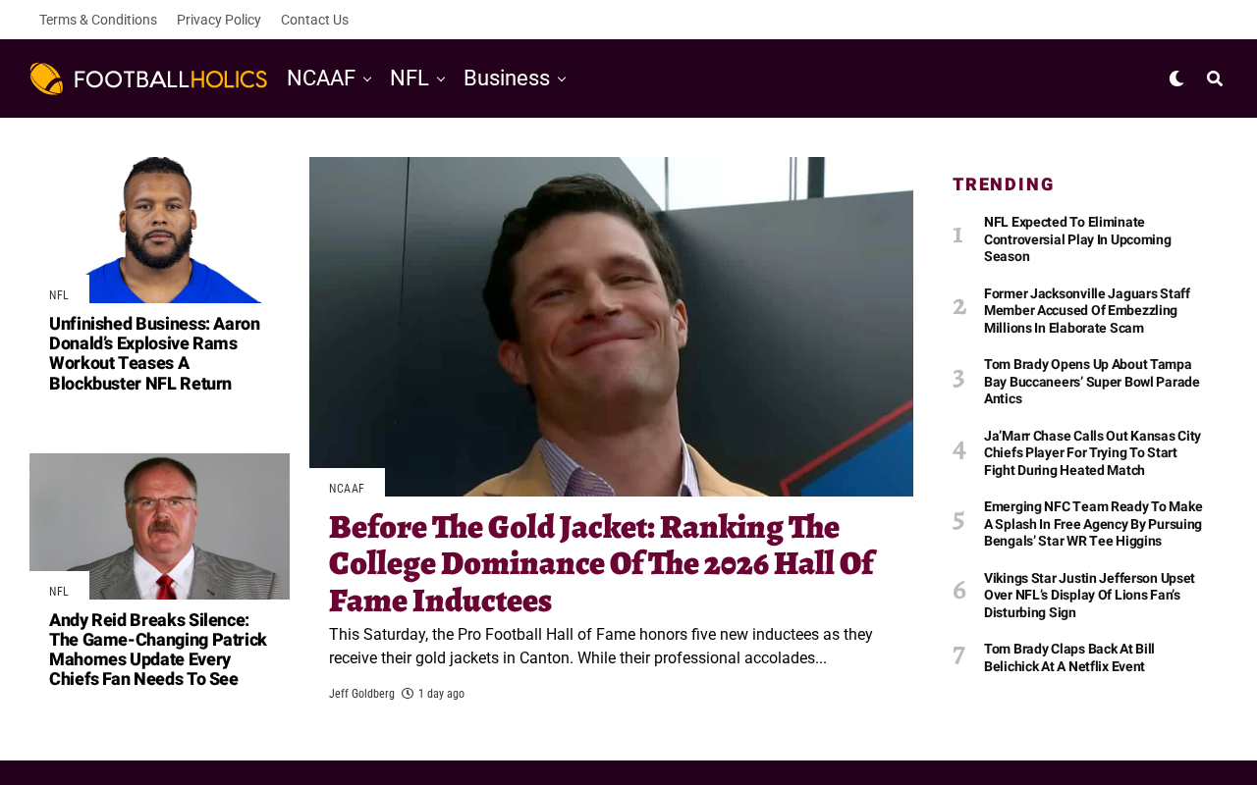Click the FootballHolics logo

tap(148, 78)
